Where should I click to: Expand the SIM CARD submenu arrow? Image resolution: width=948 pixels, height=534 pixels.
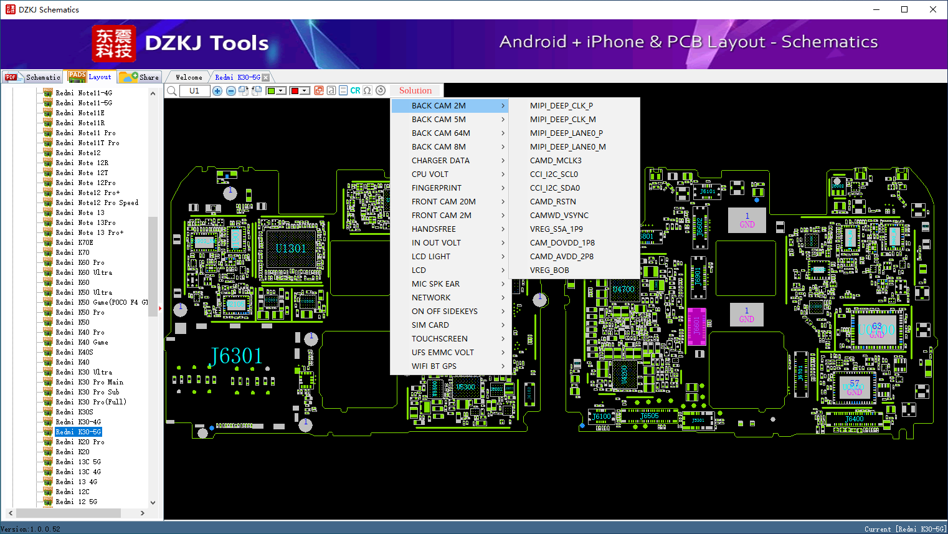click(x=503, y=325)
